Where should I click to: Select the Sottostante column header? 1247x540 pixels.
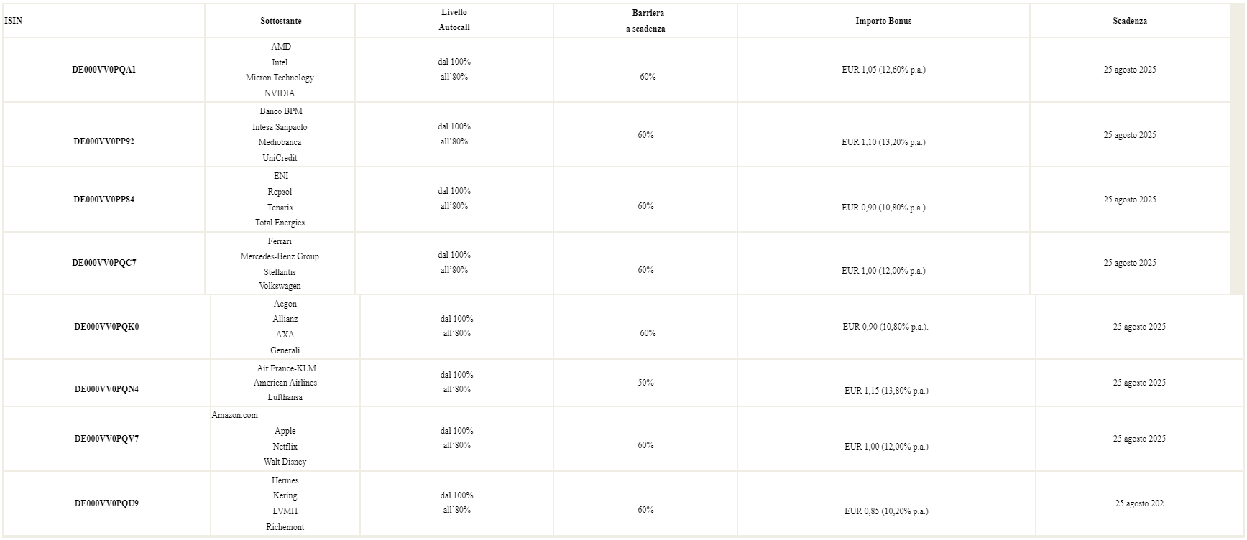pyautogui.click(x=280, y=21)
